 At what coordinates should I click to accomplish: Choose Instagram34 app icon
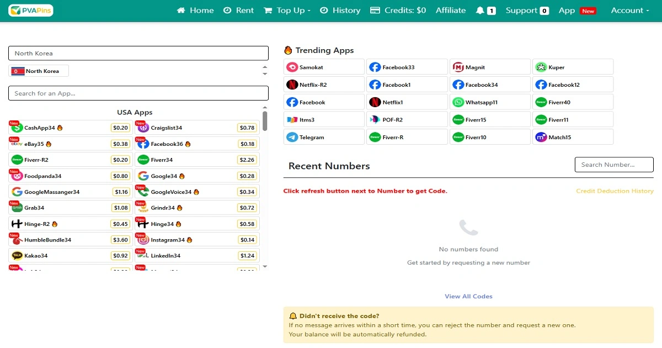pyautogui.click(x=143, y=240)
